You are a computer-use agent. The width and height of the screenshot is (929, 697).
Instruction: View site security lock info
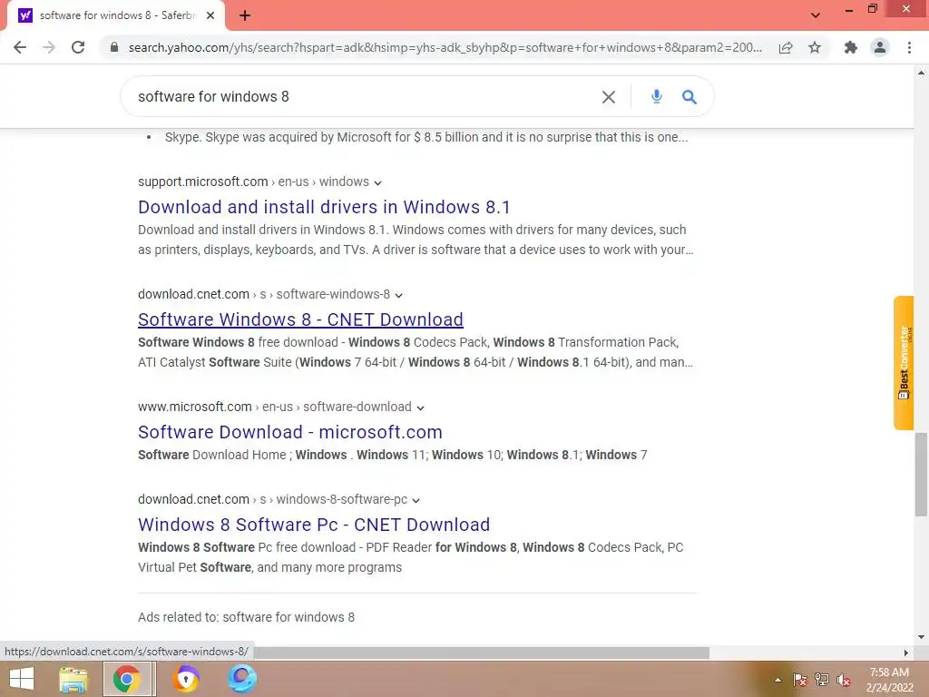coord(114,47)
